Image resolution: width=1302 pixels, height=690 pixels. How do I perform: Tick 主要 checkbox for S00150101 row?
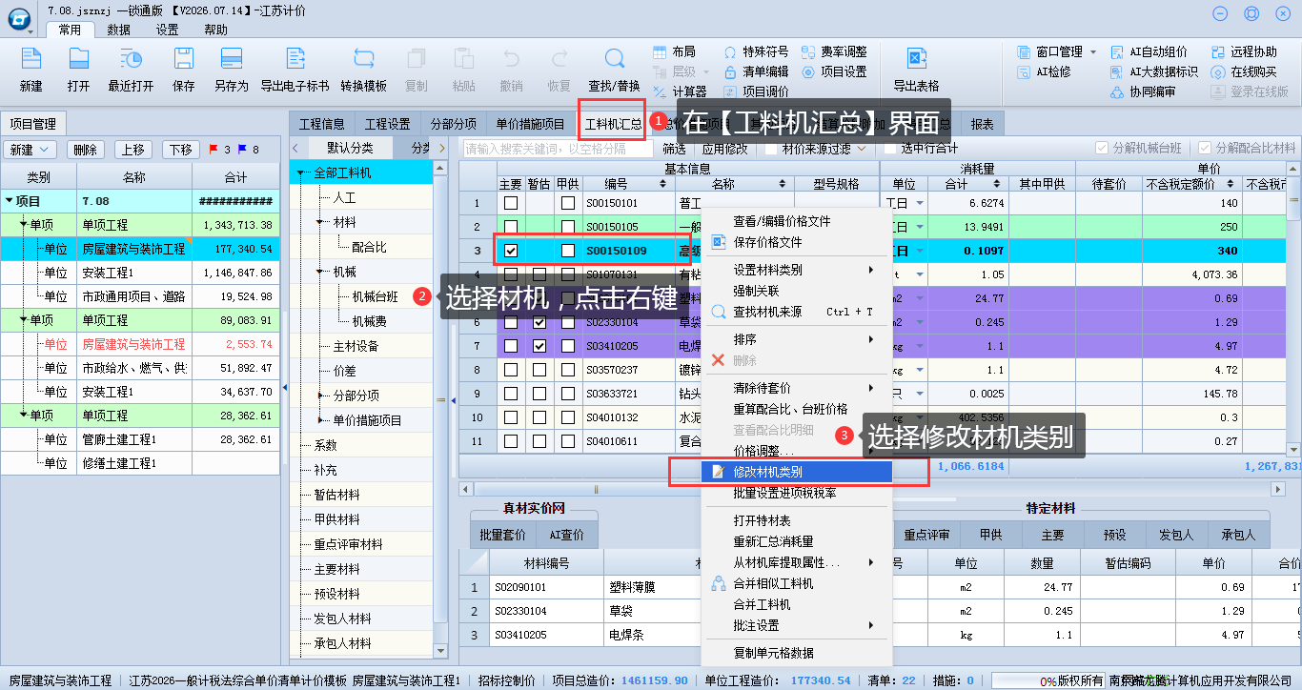tap(511, 202)
